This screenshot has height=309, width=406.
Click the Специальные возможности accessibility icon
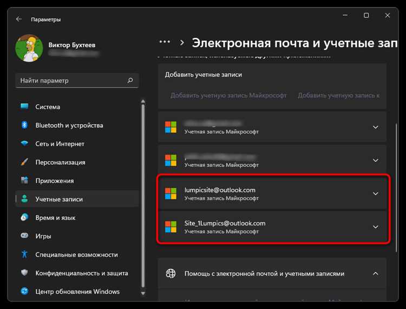point(24,254)
